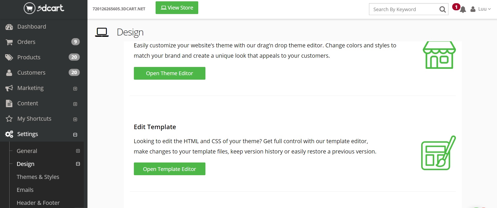Screen dimensions: 497x208
Task: Click the Open Template Editor button
Action: [x=169, y=169]
